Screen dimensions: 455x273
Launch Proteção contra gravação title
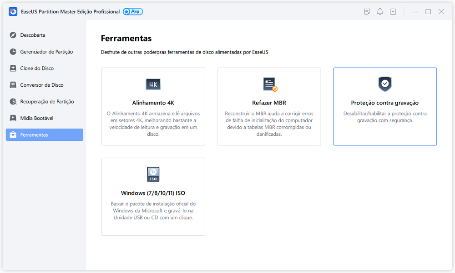pos(385,103)
